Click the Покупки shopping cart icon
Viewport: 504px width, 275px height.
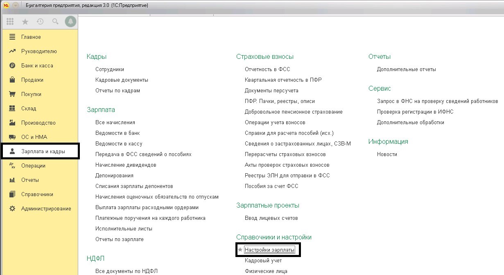12,94
